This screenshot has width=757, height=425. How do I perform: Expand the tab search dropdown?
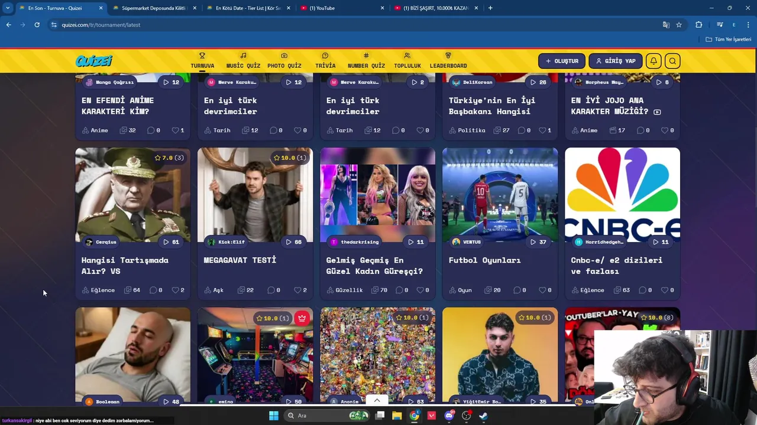8,8
